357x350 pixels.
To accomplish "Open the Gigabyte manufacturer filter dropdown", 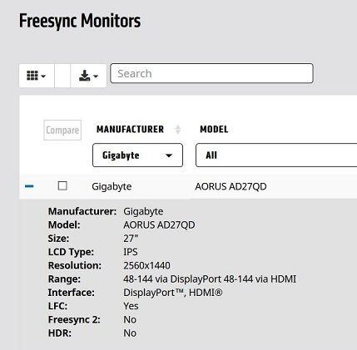I will point(137,155).
